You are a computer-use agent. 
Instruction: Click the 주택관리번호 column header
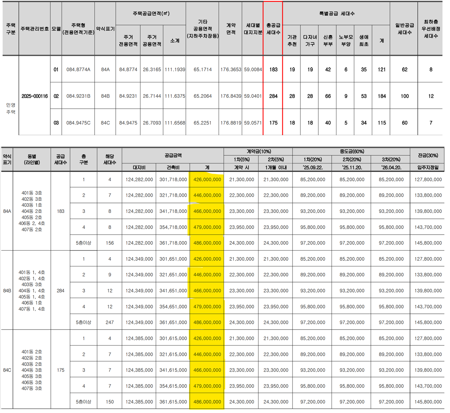[35, 29]
